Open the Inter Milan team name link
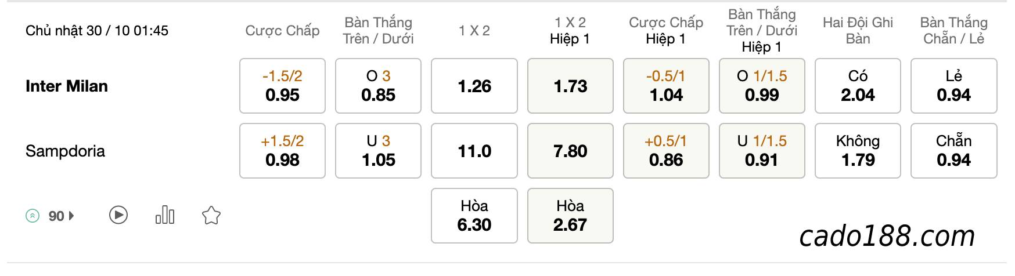This screenshot has width=1015, height=276. (67, 86)
